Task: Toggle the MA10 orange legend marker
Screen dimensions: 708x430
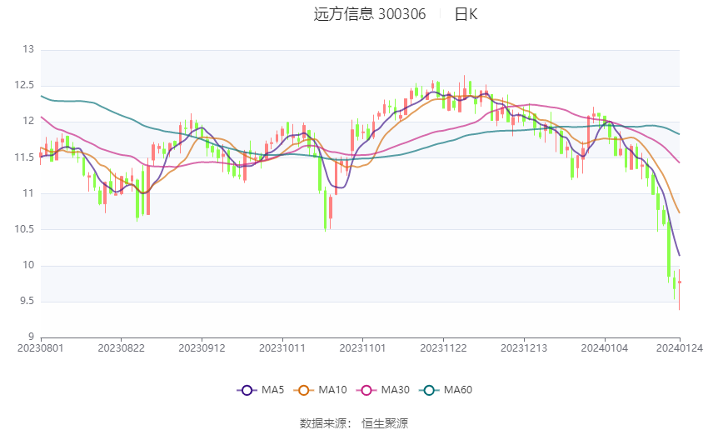Action: pos(304,390)
